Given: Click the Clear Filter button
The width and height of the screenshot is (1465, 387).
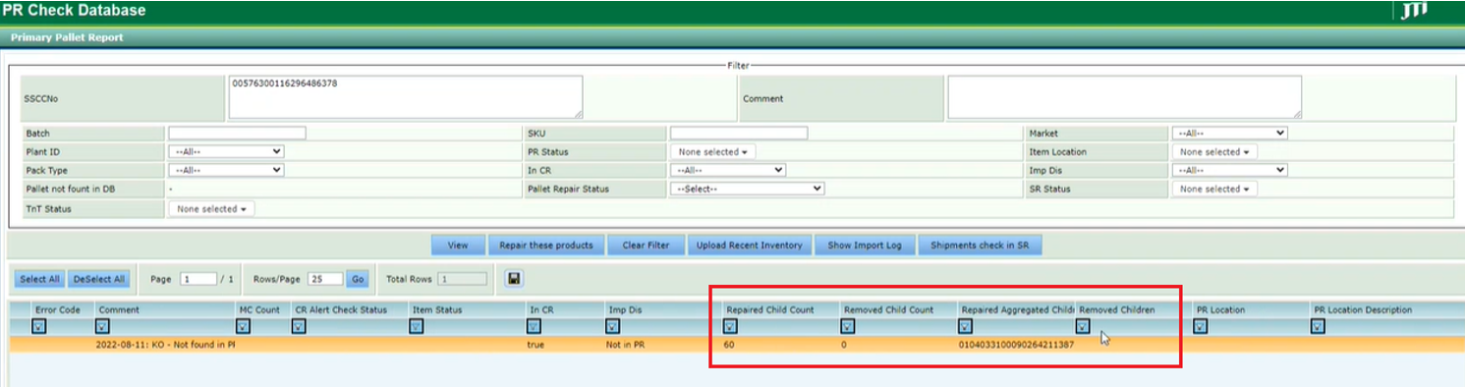Looking at the screenshot, I should point(647,245).
